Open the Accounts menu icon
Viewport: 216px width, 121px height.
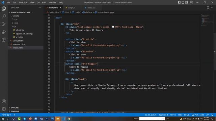click(x=4, y=101)
